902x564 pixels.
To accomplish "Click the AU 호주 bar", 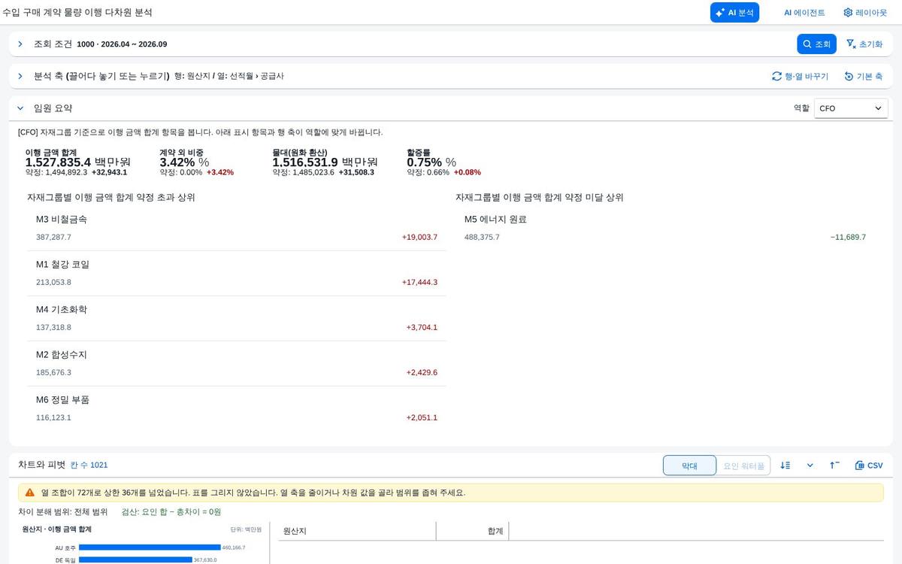I will tap(150, 547).
